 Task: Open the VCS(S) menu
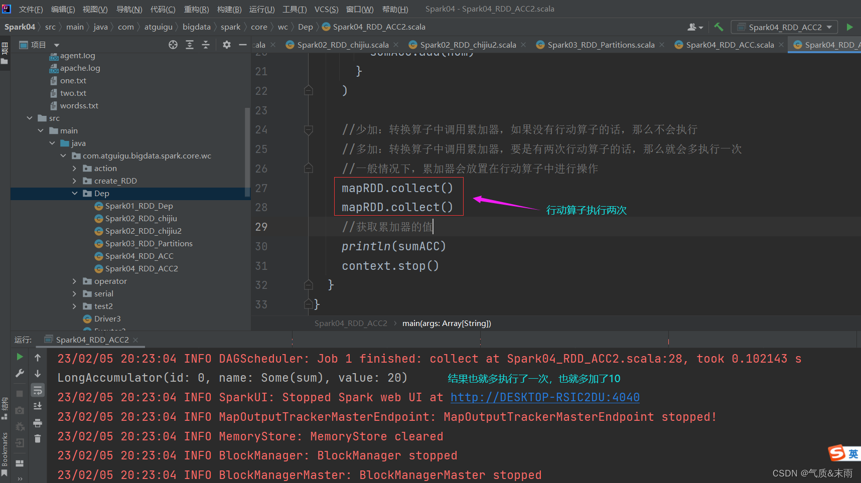(x=326, y=9)
